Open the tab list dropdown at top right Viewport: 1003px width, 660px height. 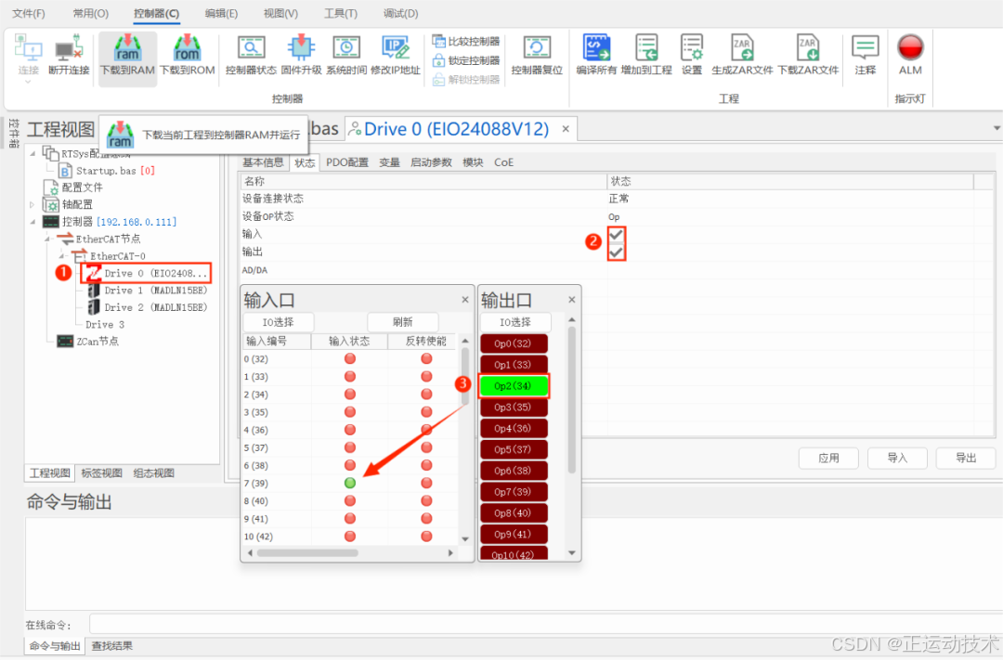tap(995, 128)
